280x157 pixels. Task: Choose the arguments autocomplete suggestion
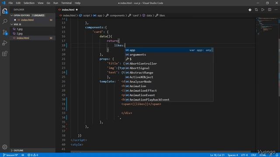(x=169, y=55)
